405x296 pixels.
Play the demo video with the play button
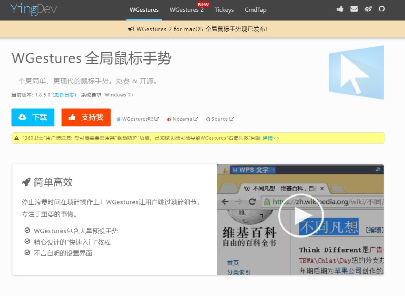(x=301, y=215)
